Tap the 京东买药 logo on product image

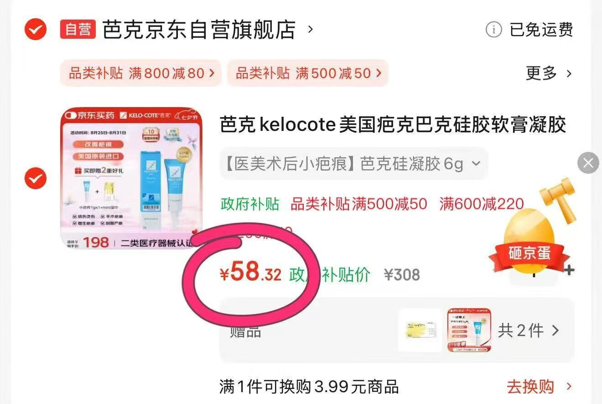point(90,115)
